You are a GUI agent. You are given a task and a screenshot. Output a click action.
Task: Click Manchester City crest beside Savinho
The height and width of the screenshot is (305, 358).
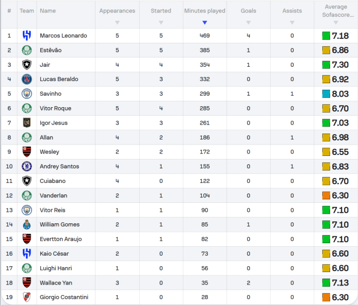pos(26,94)
